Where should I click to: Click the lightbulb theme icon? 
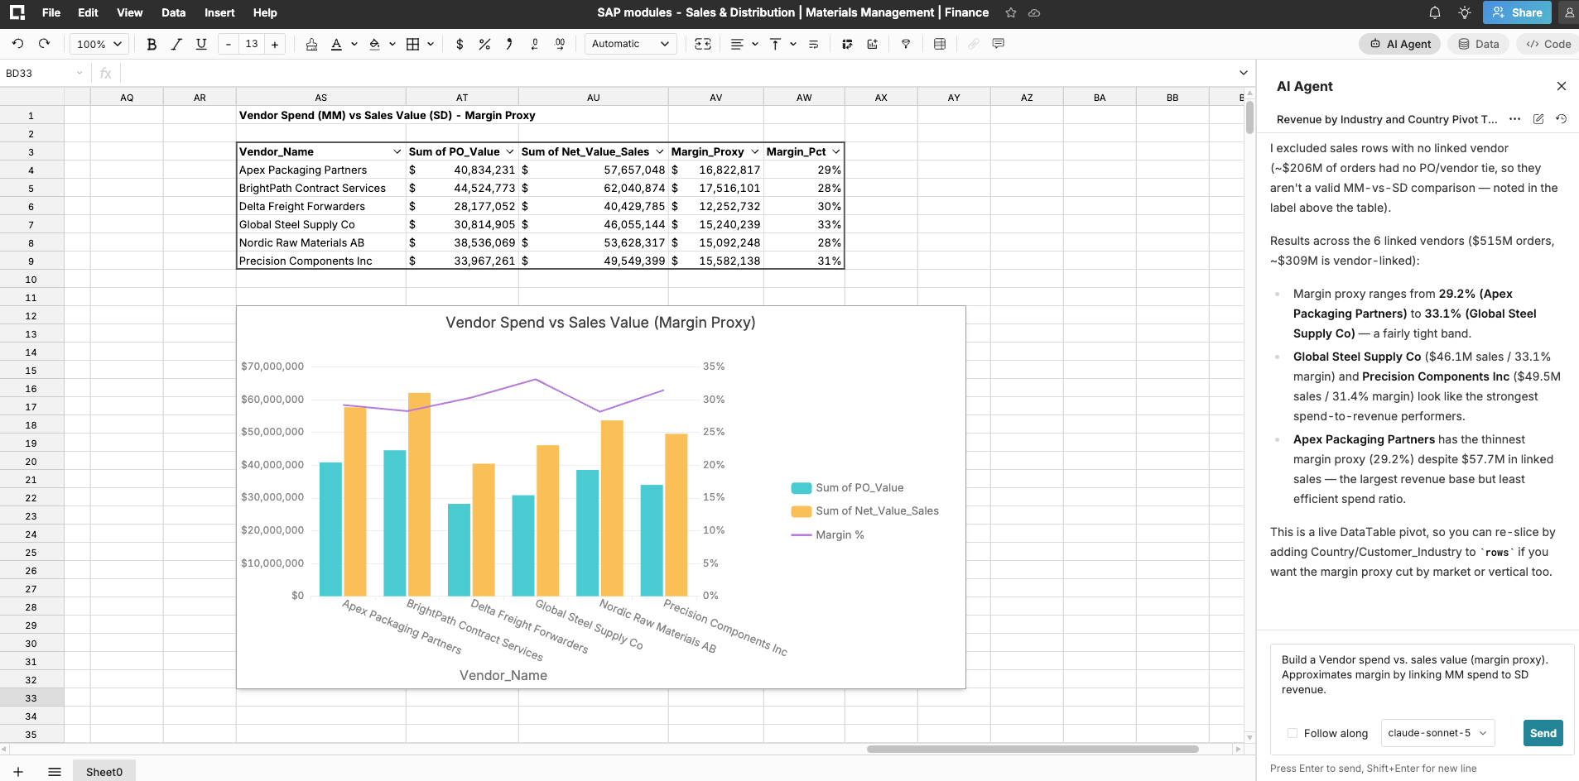coord(1465,12)
